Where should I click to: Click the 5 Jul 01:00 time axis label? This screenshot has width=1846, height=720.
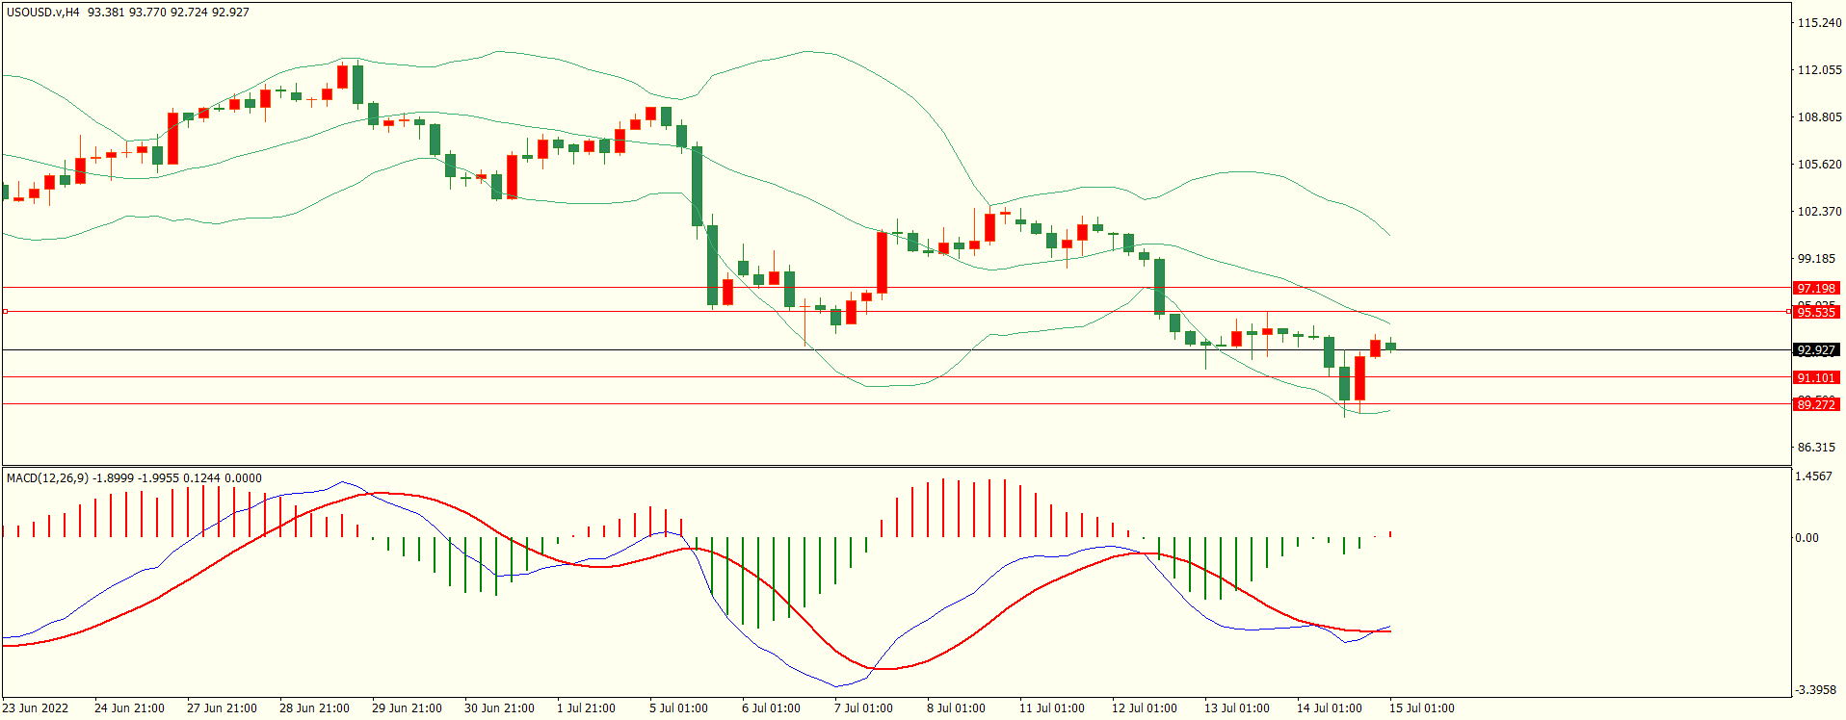coord(678,708)
